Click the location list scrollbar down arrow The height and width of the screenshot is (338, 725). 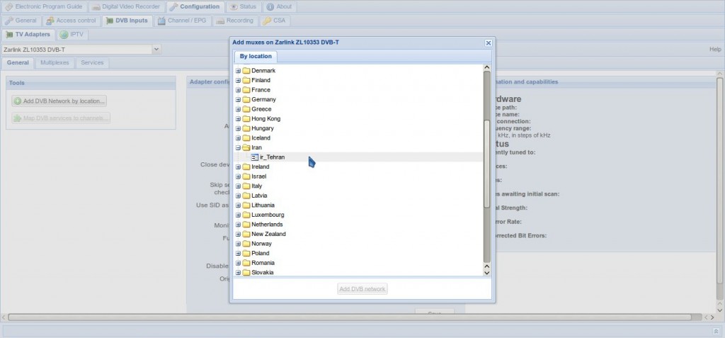[x=486, y=273]
